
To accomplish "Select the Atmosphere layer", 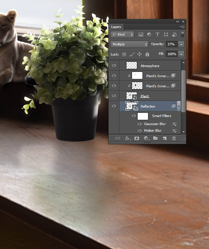I will [x=150, y=66].
